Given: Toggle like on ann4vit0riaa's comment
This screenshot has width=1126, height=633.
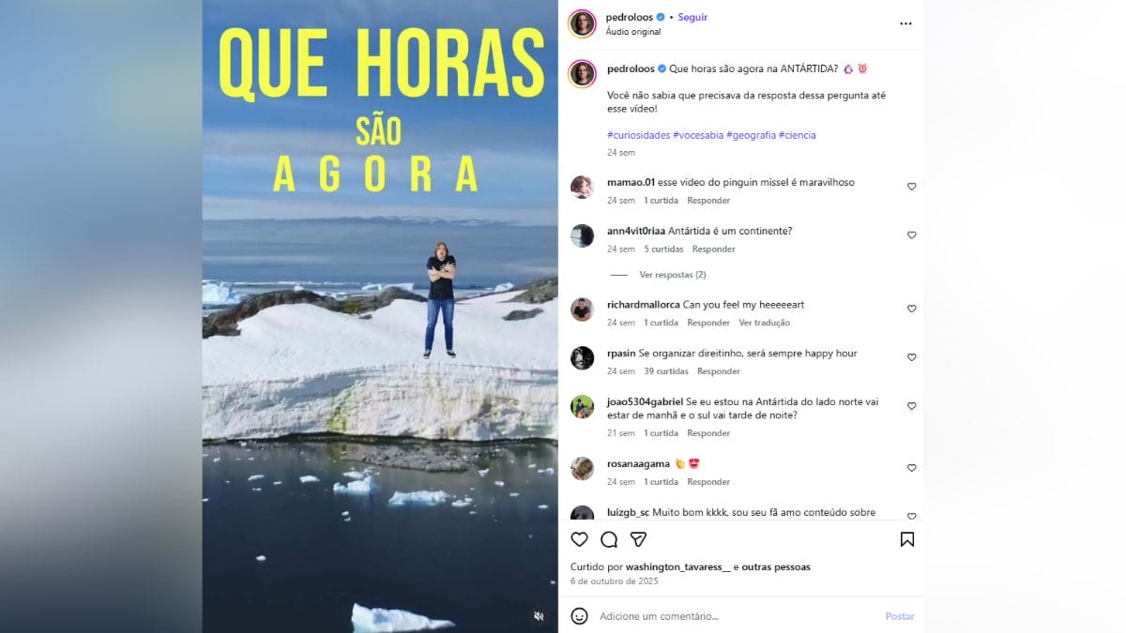Looking at the screenshot, I should coord(911,235).
